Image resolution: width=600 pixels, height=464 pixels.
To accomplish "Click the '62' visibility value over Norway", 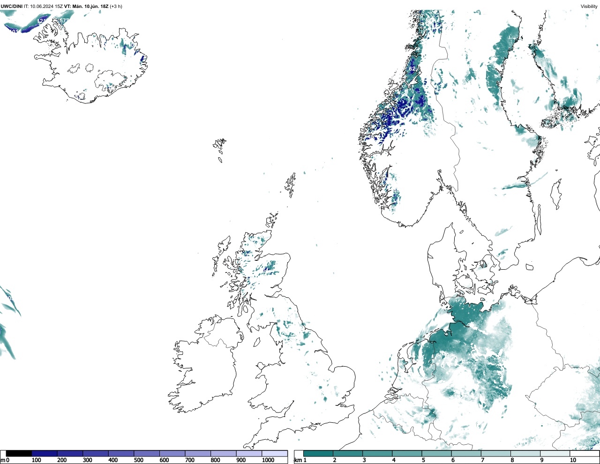I will pyautogui.click(x=412, y=69).
